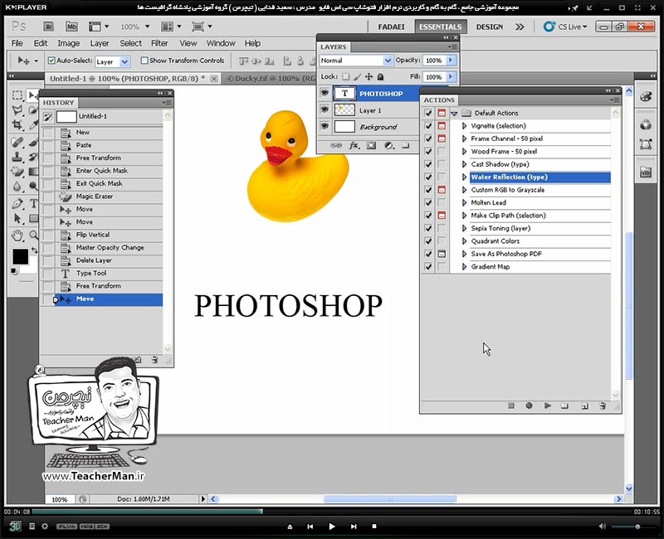Select the Hand tool
Image resolution: width=664 pixels, height=539 pixels.
[17, 236]
